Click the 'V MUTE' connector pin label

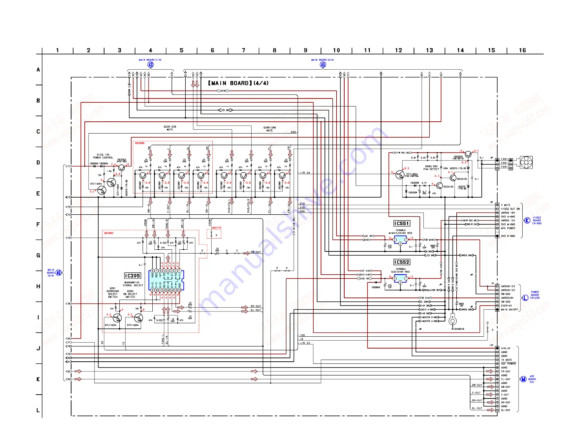(506, 205)
